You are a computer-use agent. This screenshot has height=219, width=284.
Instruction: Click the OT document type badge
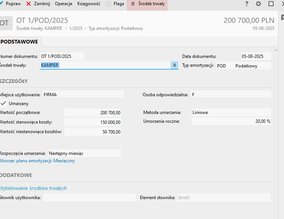tap(5, 23)
